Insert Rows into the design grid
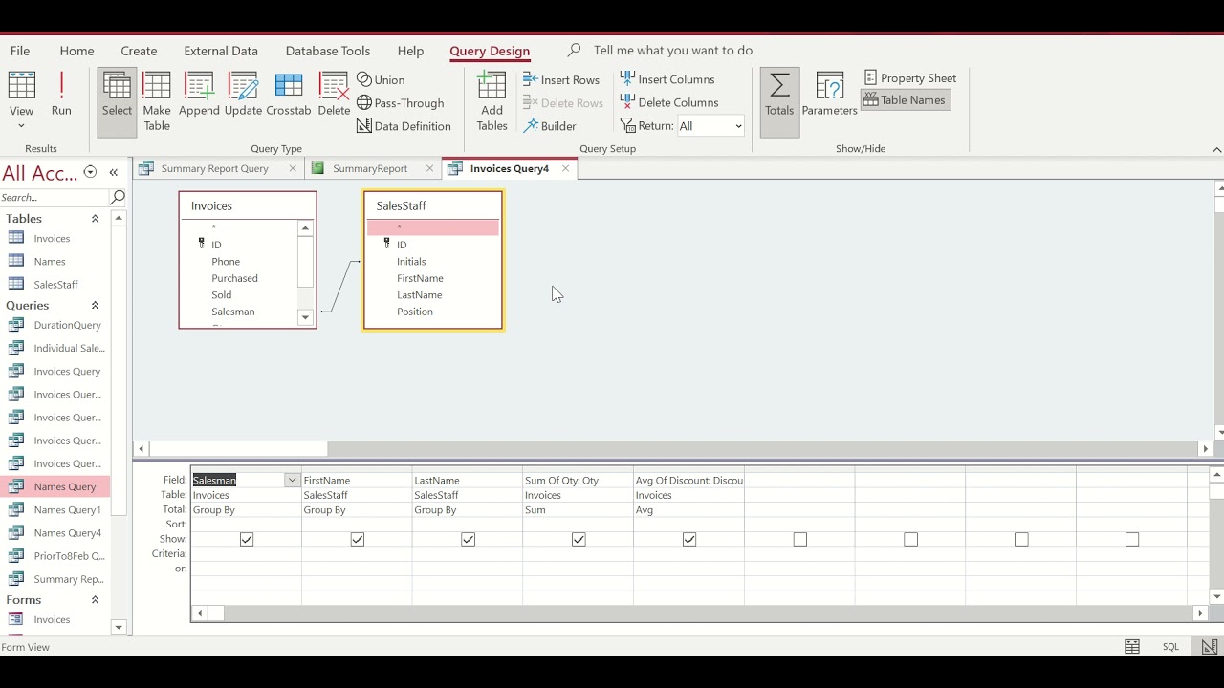Screen dimensions: 1224x688 pos(562,79)
